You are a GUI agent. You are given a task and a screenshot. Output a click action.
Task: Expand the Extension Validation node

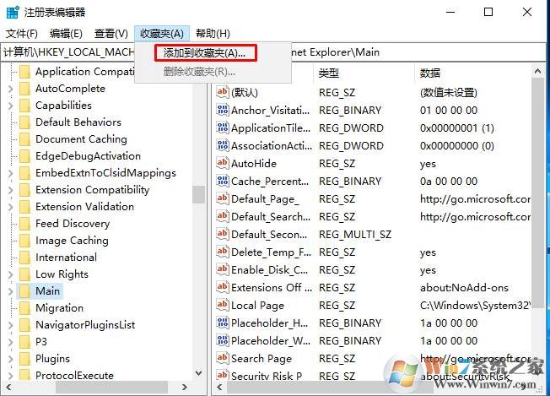(10, 207)
